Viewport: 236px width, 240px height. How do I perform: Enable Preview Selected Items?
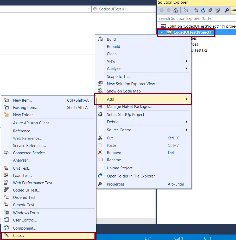pos(217,10)
